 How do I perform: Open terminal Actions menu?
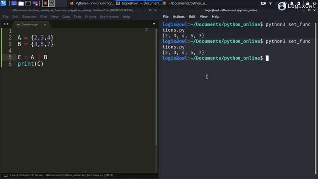point(179,17)
